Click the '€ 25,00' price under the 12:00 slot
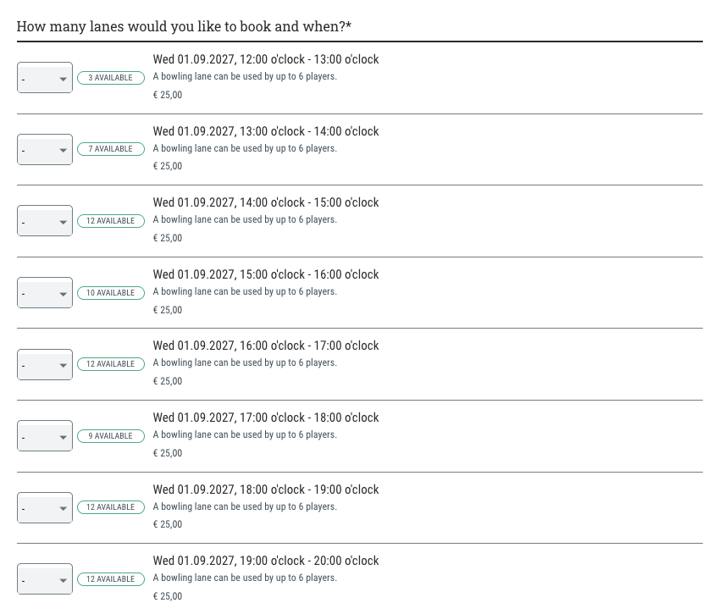Image resolution: width=719 pixels, height=614 pixels. click(167, 94)
